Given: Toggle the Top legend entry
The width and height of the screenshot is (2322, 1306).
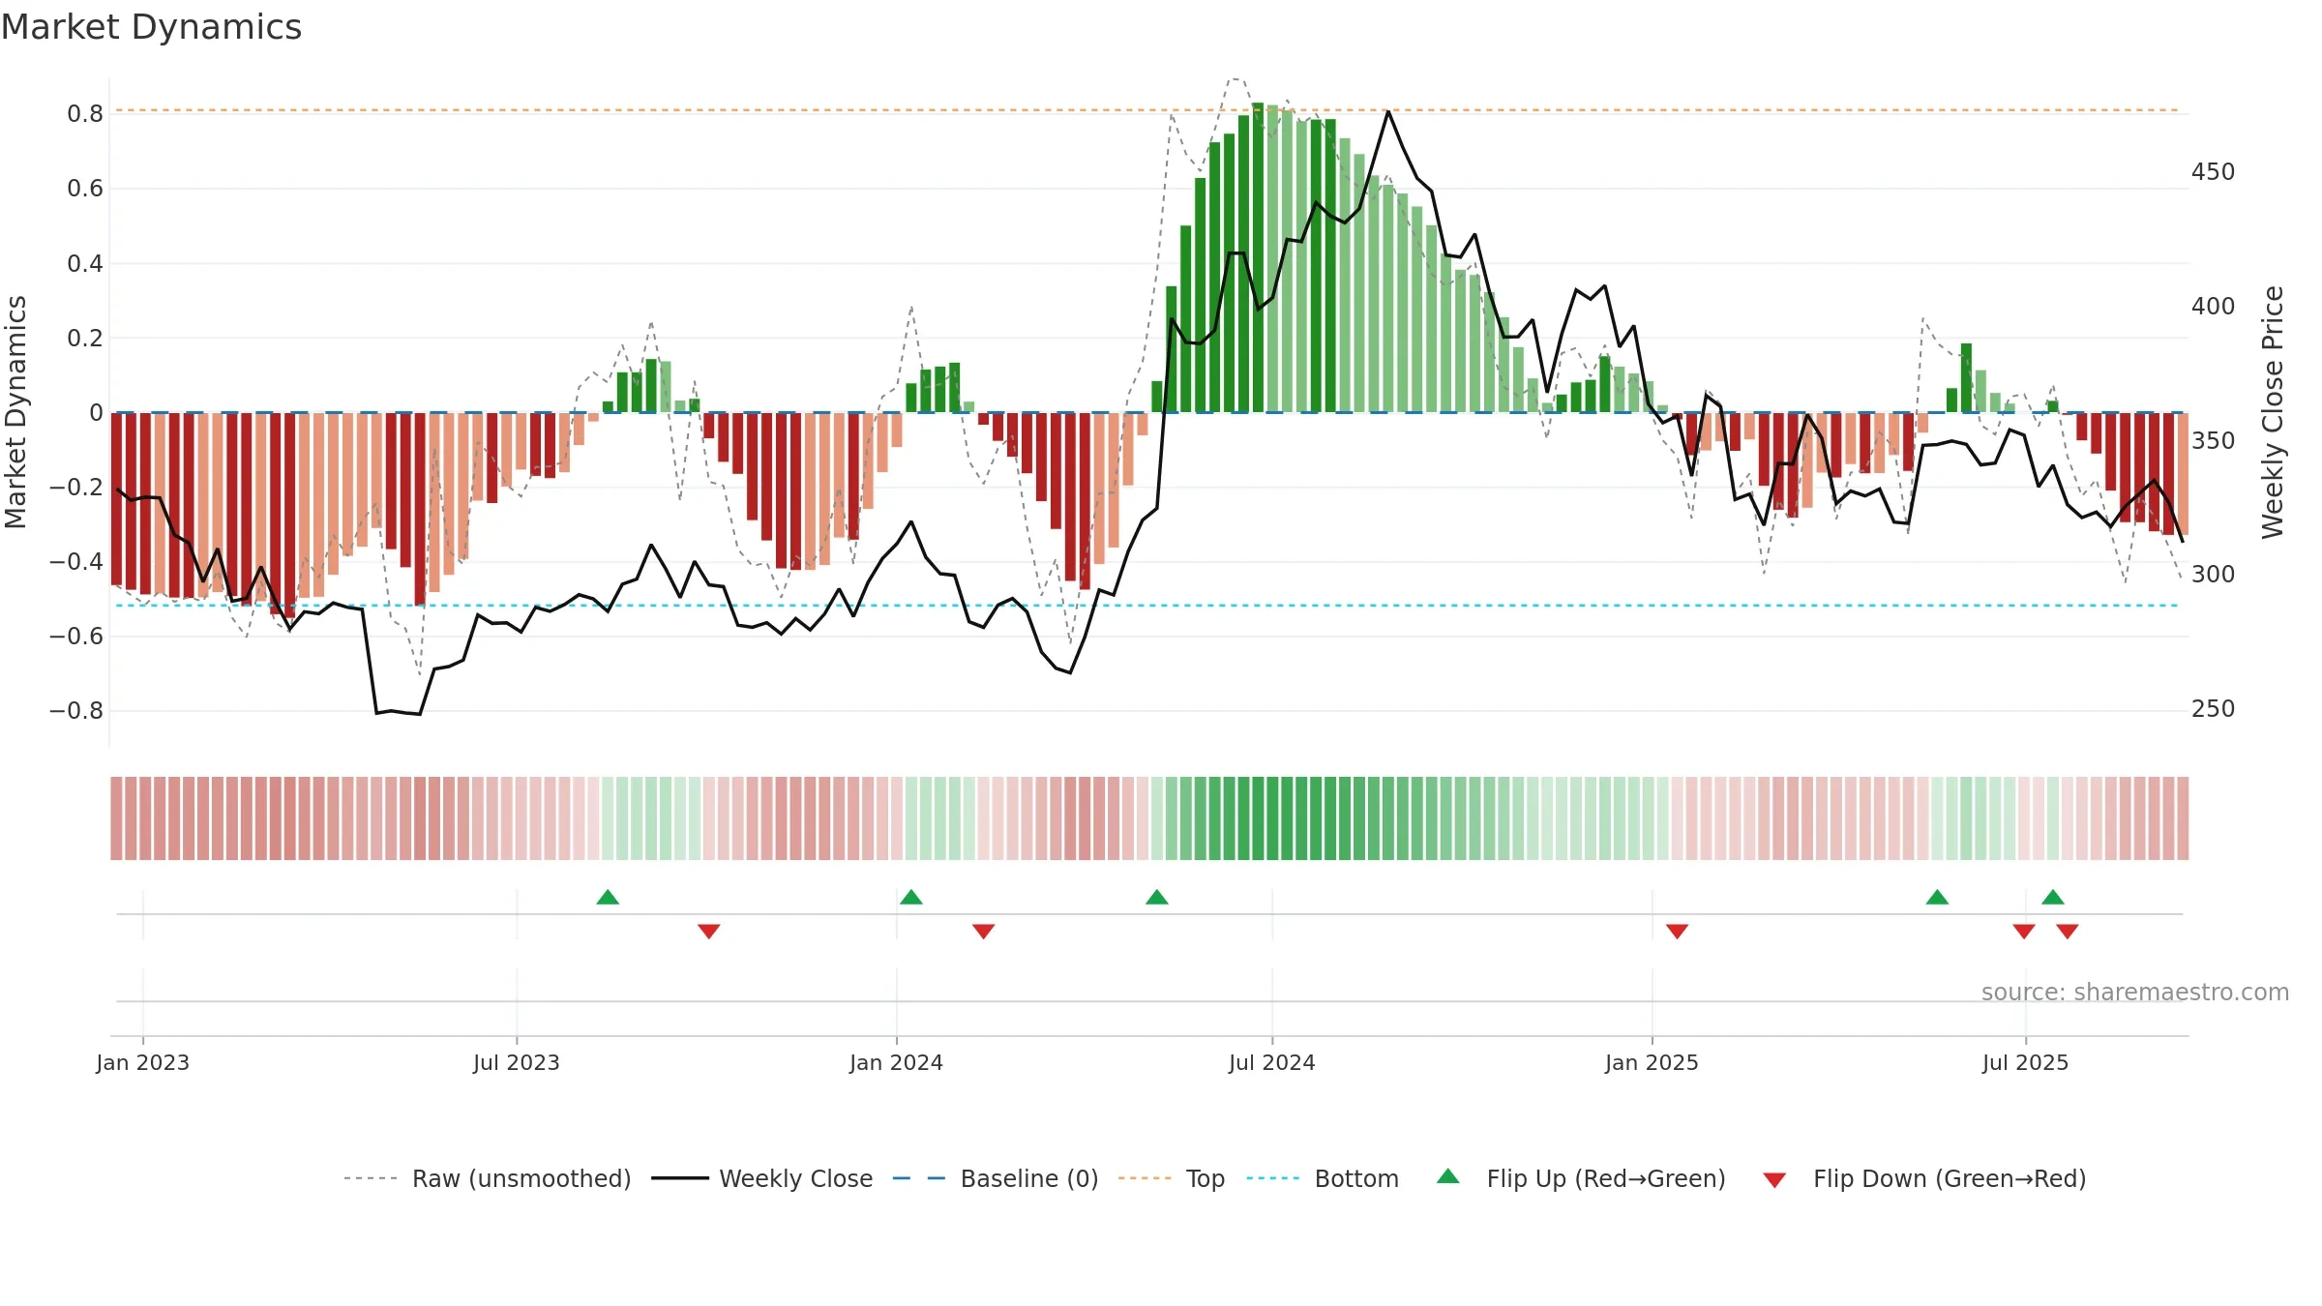Looking at the screenshot, I should click(1172, 1178).
